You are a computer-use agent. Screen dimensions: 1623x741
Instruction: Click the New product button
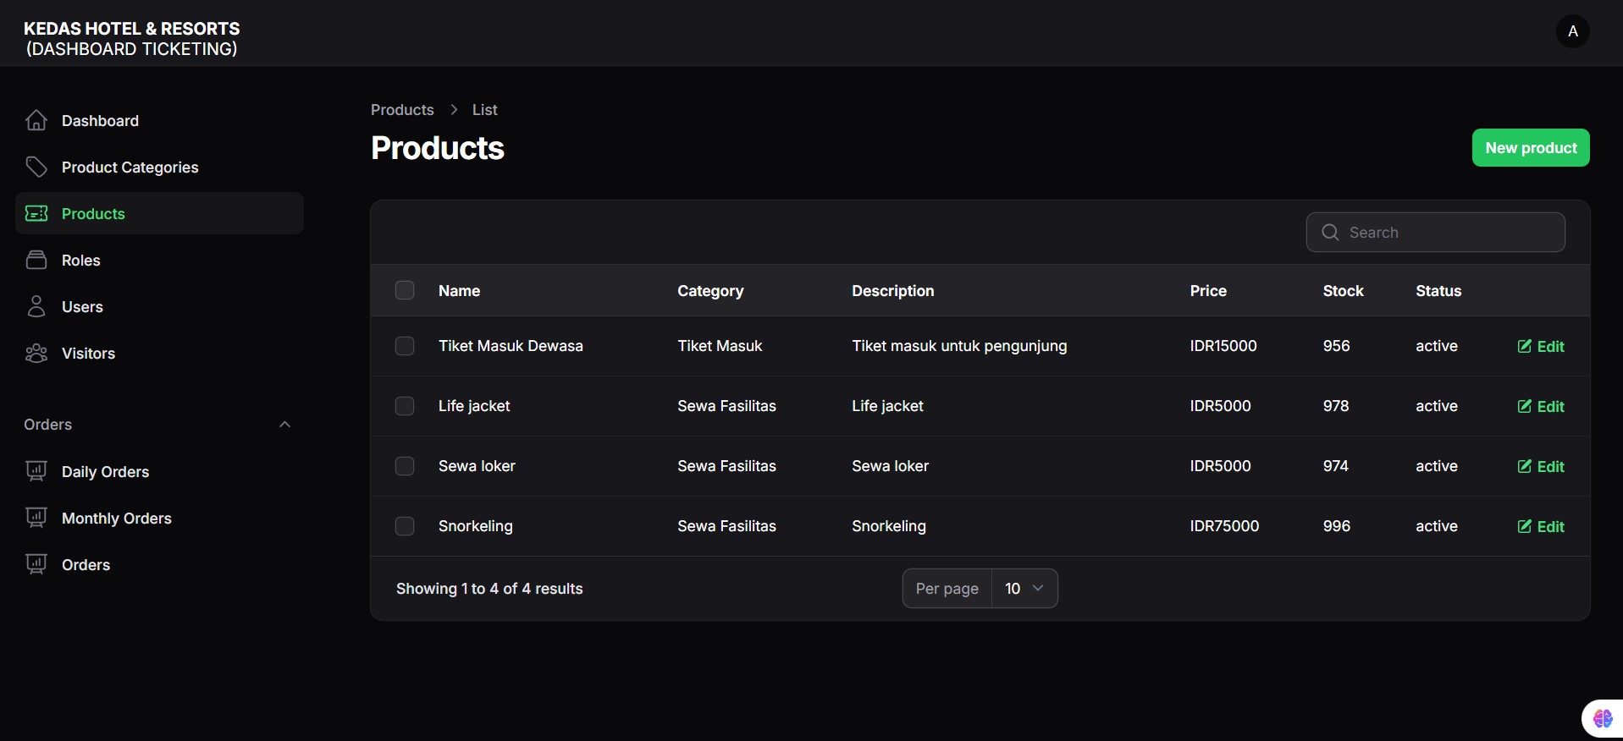[1531, 148]
